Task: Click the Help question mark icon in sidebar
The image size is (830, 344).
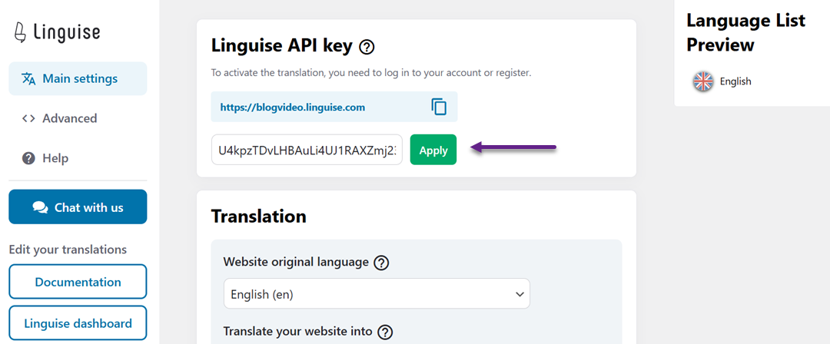Action: [x=28, y=157]
